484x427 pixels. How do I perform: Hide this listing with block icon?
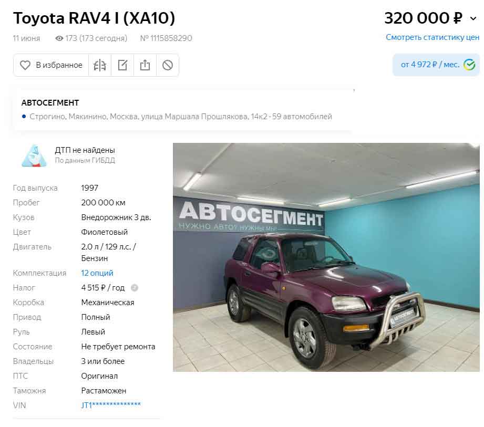pyautogui.click(x=168, y=65)
